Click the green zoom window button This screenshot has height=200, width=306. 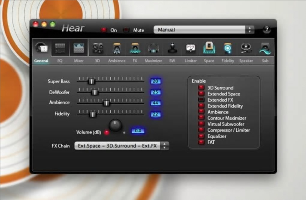tap(52, 24)
